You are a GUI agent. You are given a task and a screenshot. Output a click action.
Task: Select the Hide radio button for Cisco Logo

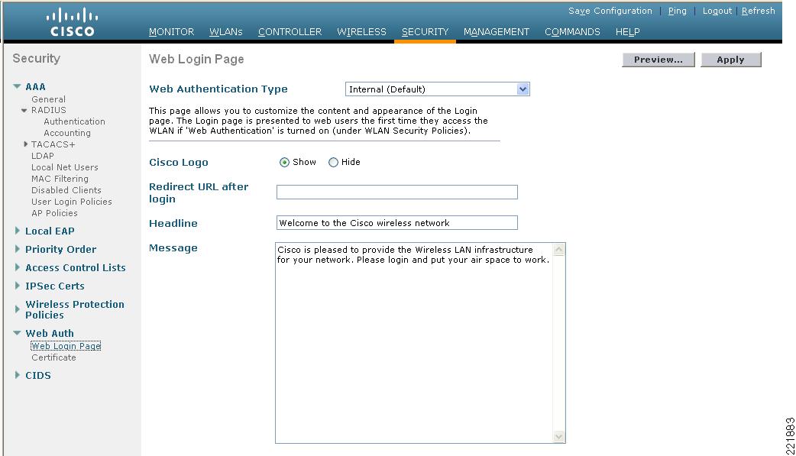pyautogui.click(x=333, y=163)
